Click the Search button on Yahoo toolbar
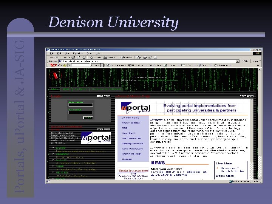 [95, 65]
